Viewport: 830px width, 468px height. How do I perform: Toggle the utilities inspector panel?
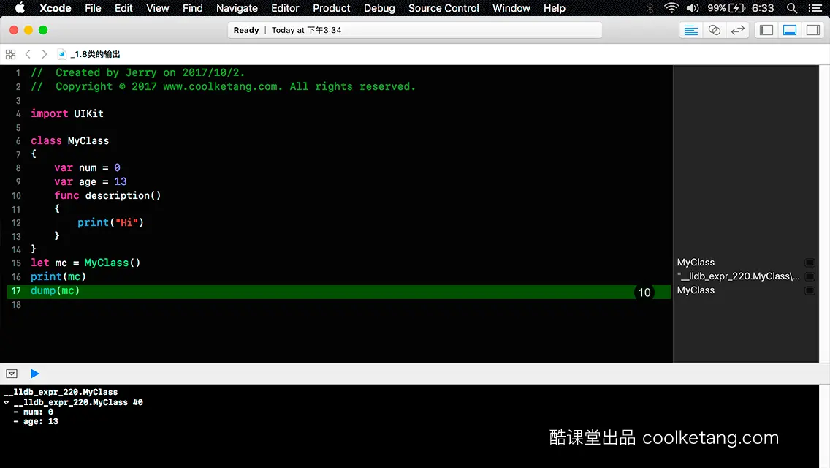tap(813, 30)
